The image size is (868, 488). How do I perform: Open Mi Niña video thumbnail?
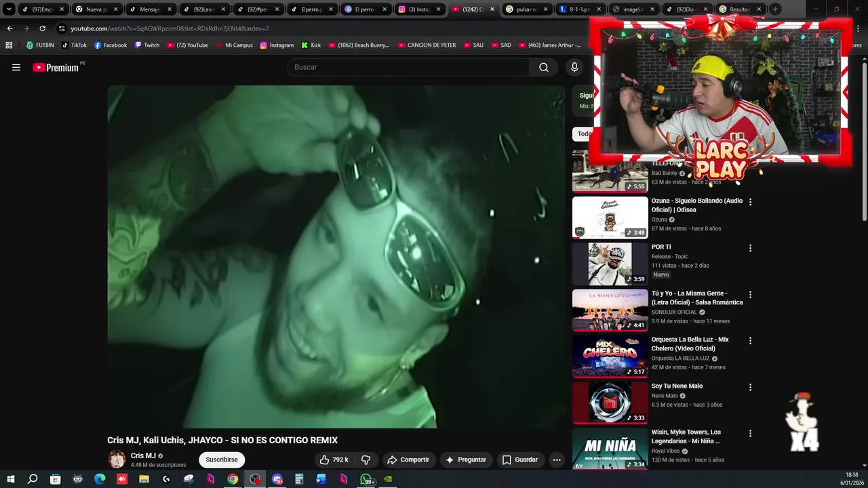[610, 449]
